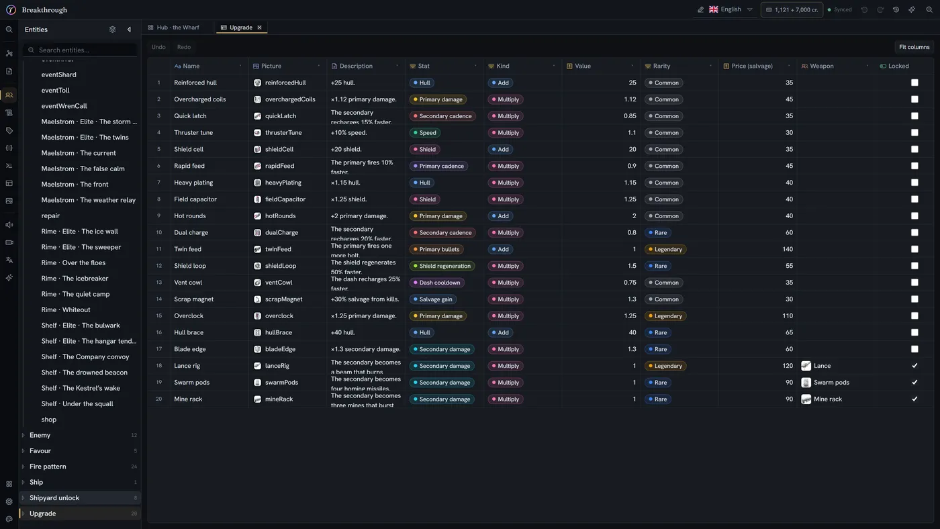Click the Fit columns button
The width and height of the screenshot is (940, 529).
point(914,47)
